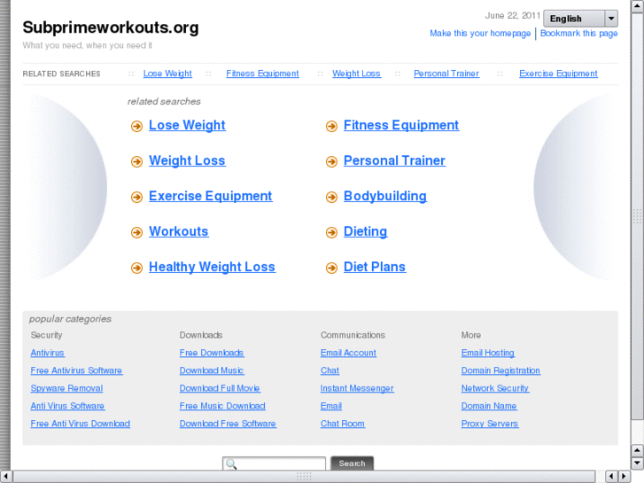The height and width of the screenshot is (483, 644).
Task: Open Fitness Equipment in the top related searches bar
Action: [262, 74]
